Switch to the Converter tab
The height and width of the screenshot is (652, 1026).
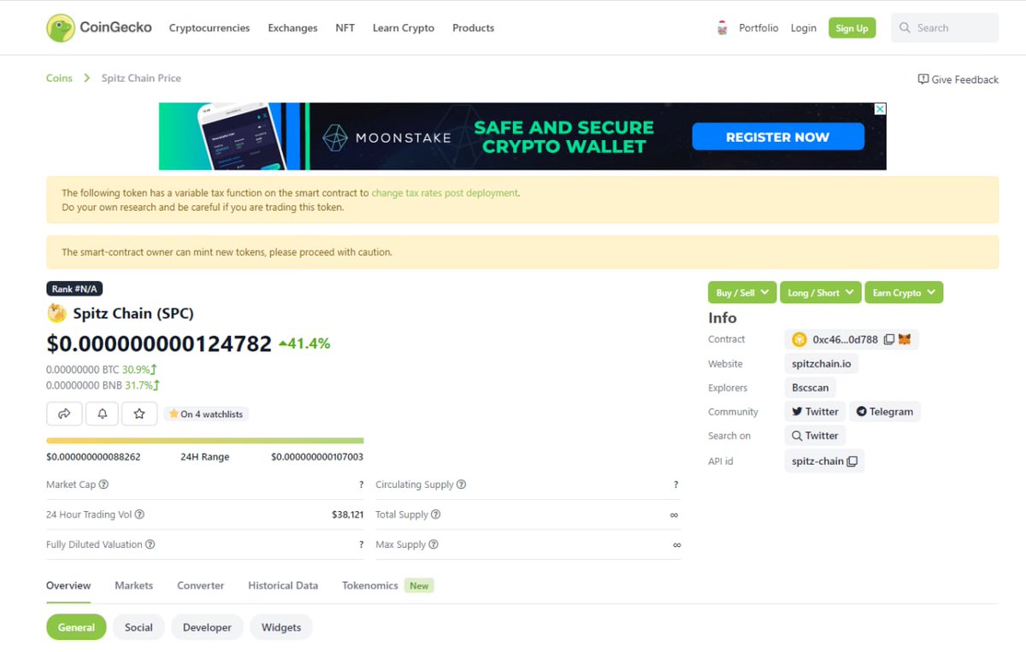200,585
